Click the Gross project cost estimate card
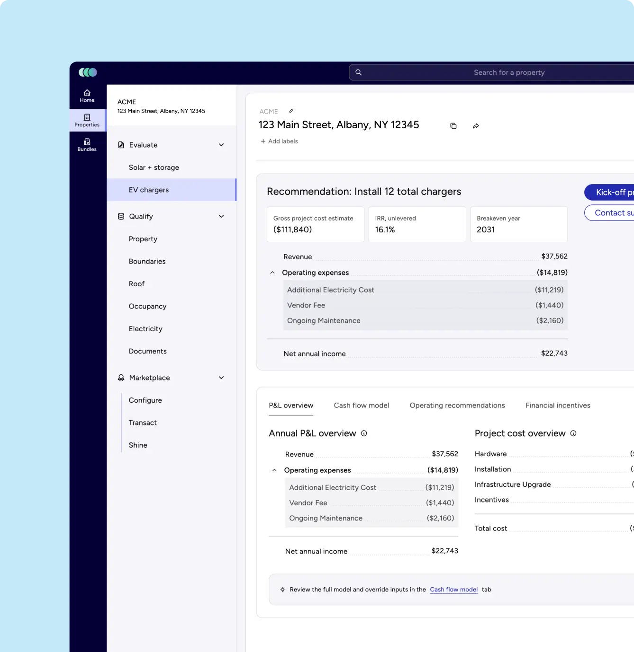 pyautogui.click(x=316, y=224)
